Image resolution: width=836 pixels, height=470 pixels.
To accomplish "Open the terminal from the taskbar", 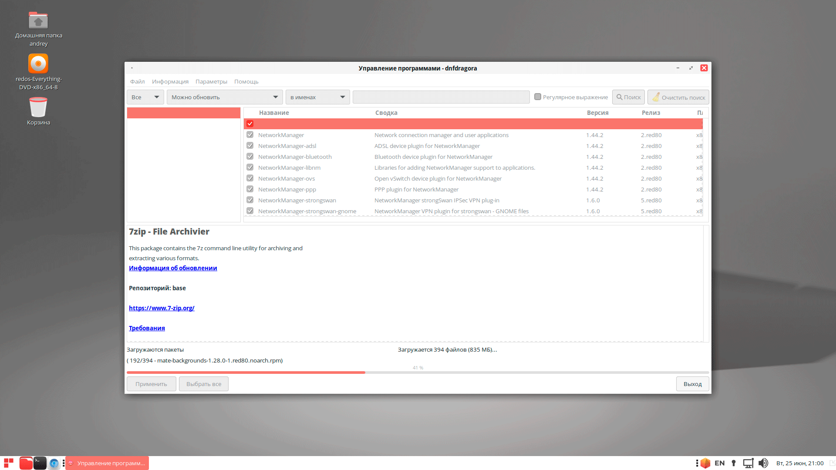I will tap(40, 463).
